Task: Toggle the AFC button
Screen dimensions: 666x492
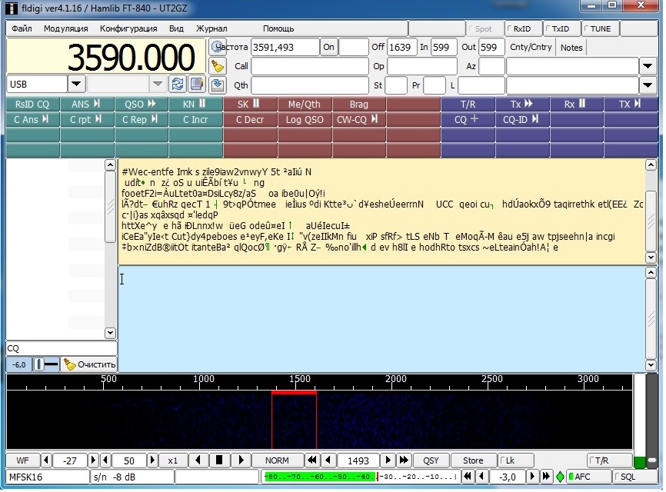Action: (588, 477)
